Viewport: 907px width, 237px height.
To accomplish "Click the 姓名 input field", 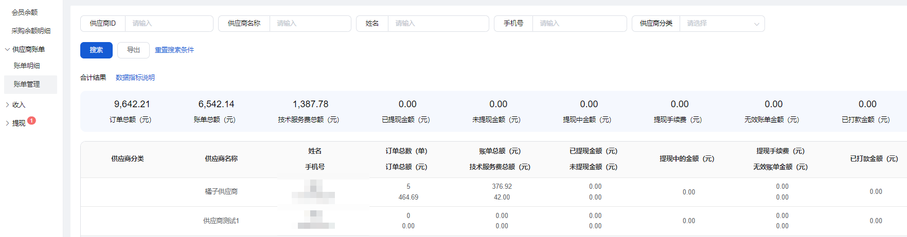I will point(438,24).
